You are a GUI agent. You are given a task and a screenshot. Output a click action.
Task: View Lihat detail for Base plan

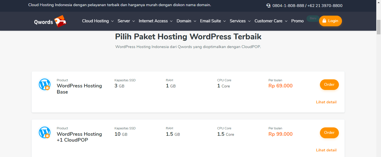(326, 102)
